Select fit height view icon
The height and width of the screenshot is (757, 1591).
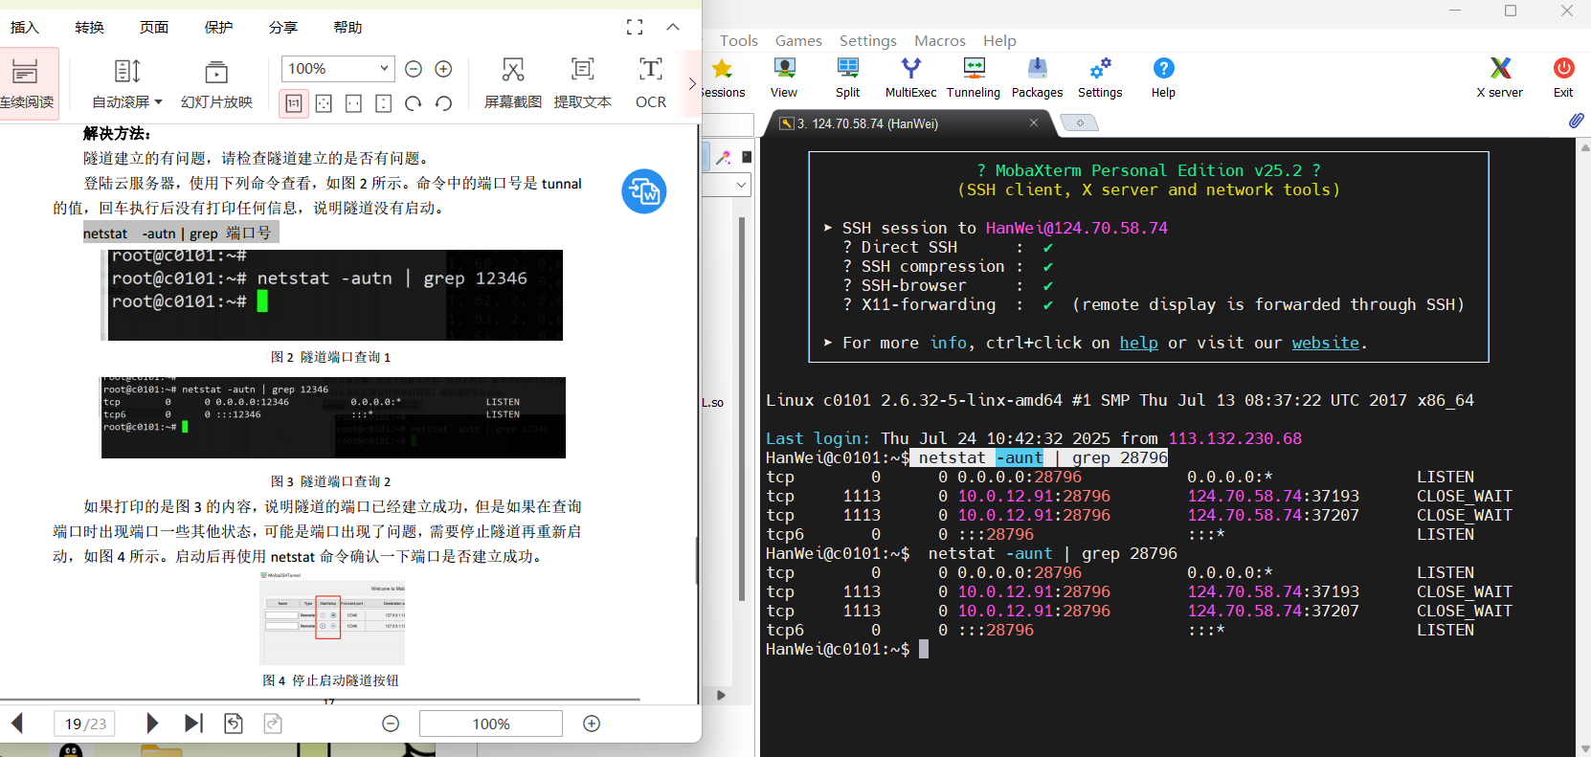tap(384, 103)
